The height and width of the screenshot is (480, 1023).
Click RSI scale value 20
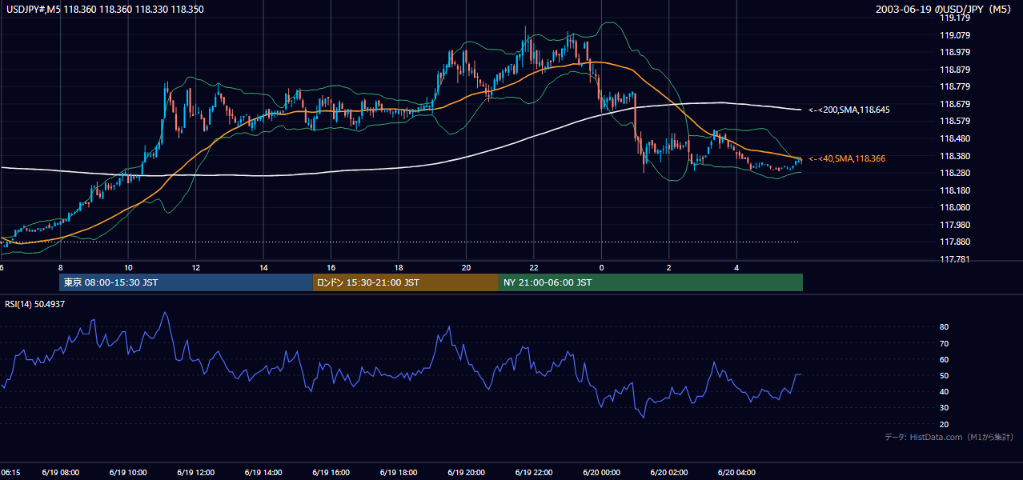944,424
